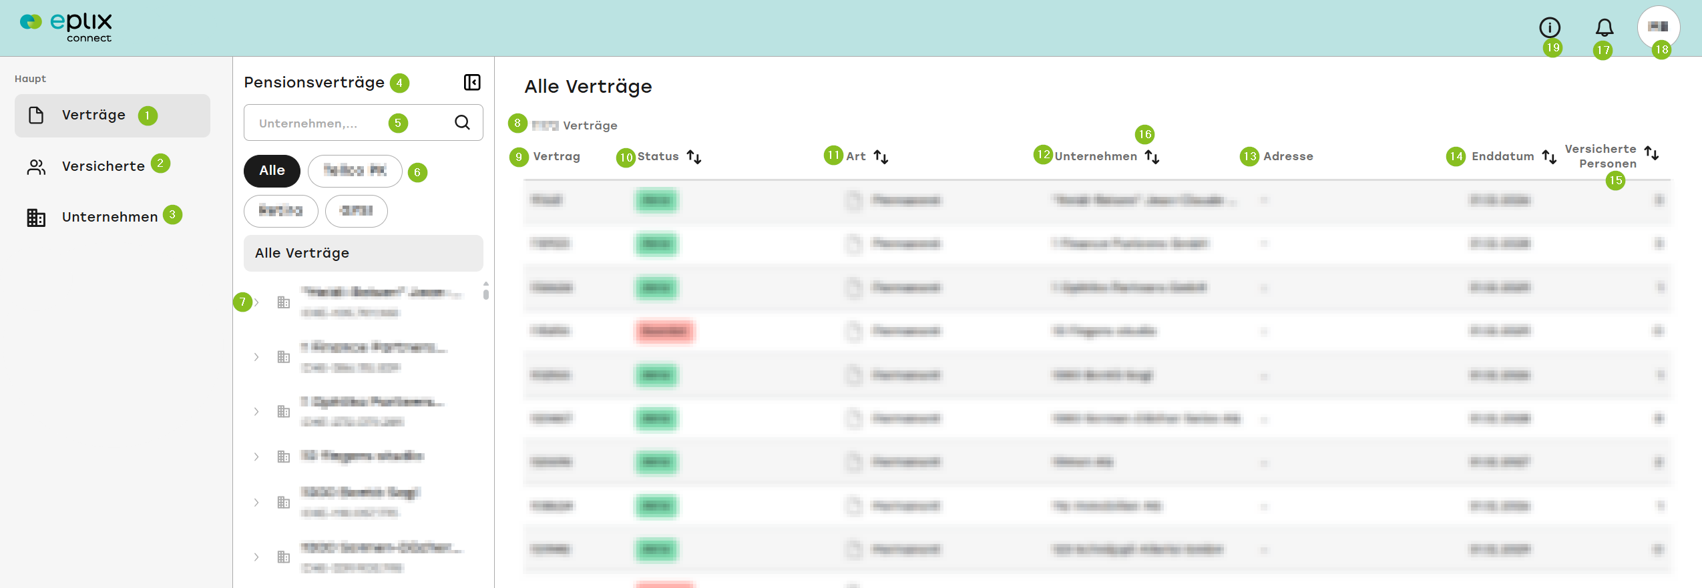
Task: Sort the table by Status
Action: point(694,157)
